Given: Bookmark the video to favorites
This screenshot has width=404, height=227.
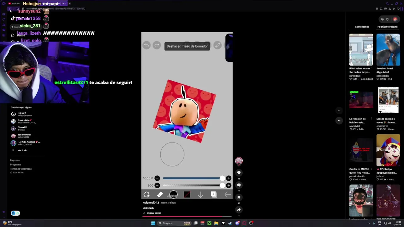Looking at the screenshot, I should [x=239, y=197].
